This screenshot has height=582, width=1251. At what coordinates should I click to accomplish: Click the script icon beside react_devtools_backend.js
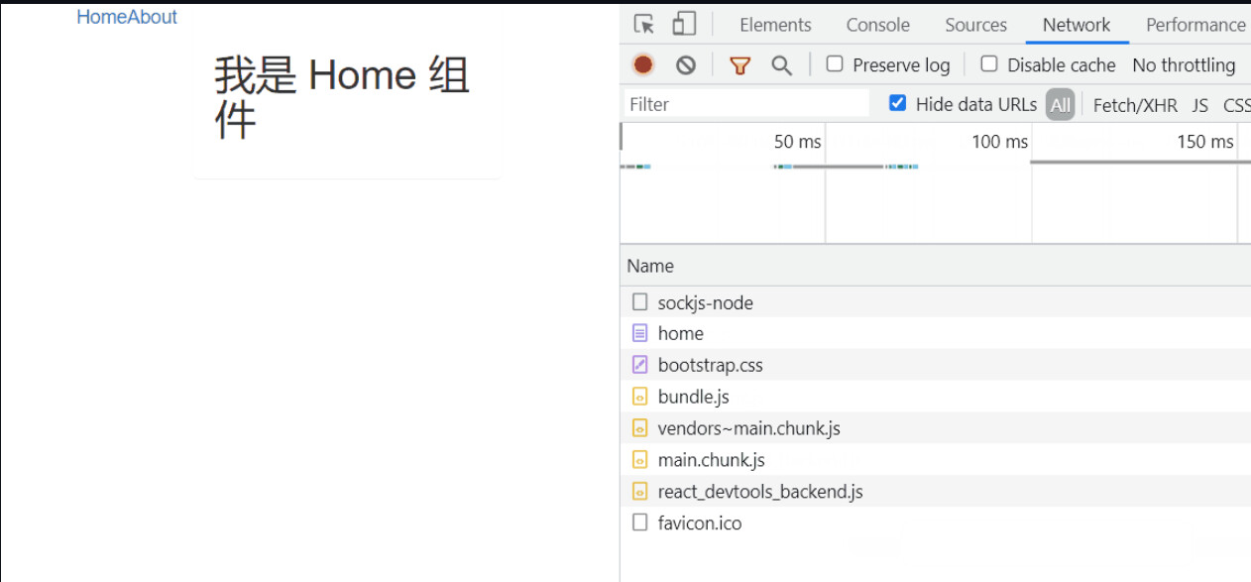pos(640,491)
